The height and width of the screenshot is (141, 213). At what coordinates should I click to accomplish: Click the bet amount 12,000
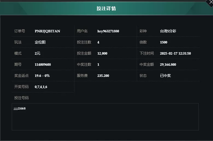pos(102,54)
